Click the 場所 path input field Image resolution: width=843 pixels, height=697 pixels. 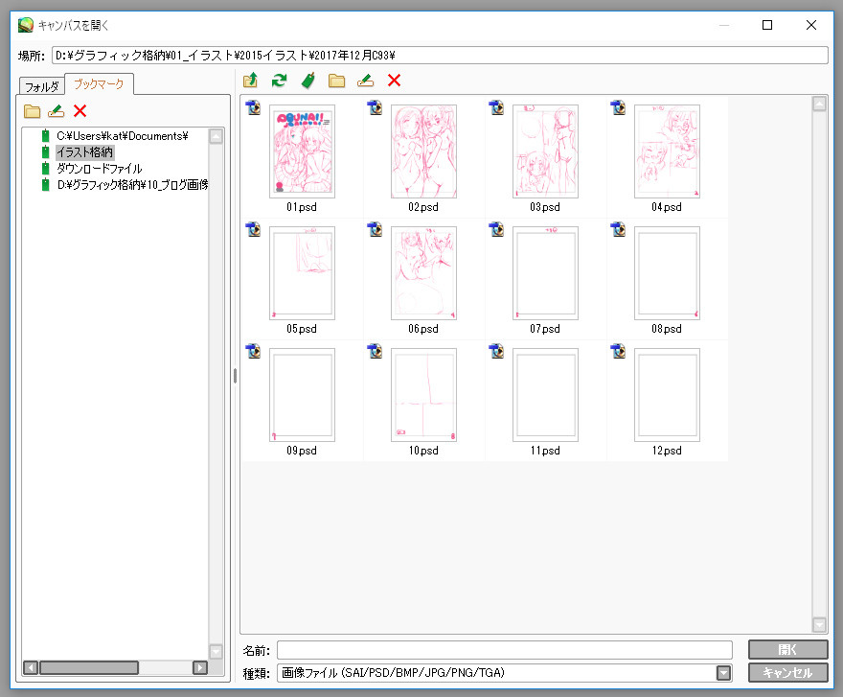(x=440, y=55)
